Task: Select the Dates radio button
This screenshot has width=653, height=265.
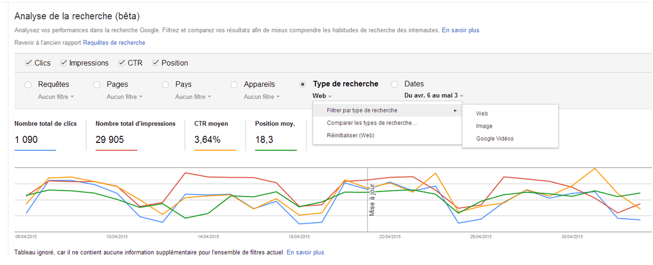Action: (395, 84)
